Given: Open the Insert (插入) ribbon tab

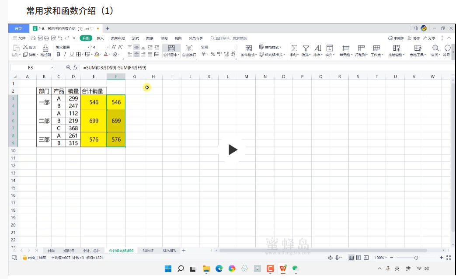Looking at the screenshot, I should click(x=100, y=38).
